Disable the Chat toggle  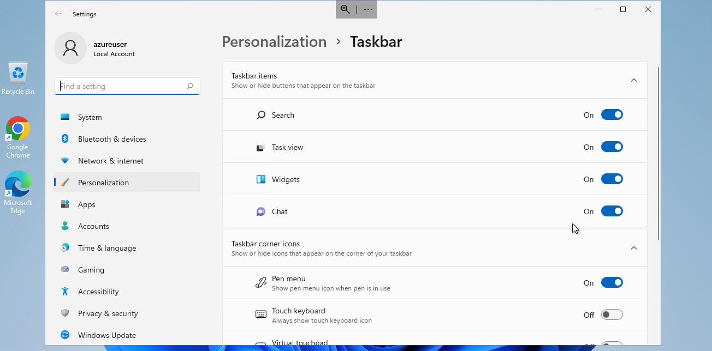612,211
